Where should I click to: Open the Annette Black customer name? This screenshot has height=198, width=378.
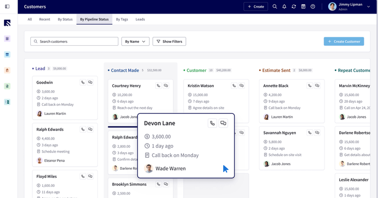(276, 86)
